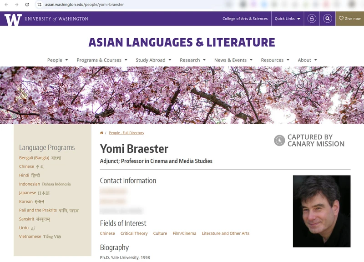This screenshot has height=262, width=364.
Task: Open the Programs & Courses menu
Action: point(99,60)
